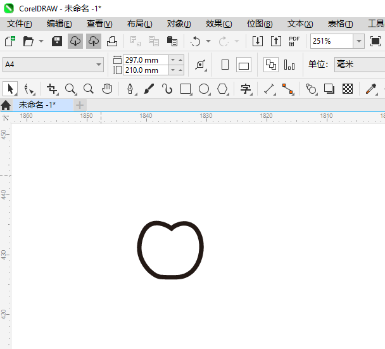This screenshot has width=385, height=349.
Task: Select the Text 字 tool
Action: (x=246, y=89)
